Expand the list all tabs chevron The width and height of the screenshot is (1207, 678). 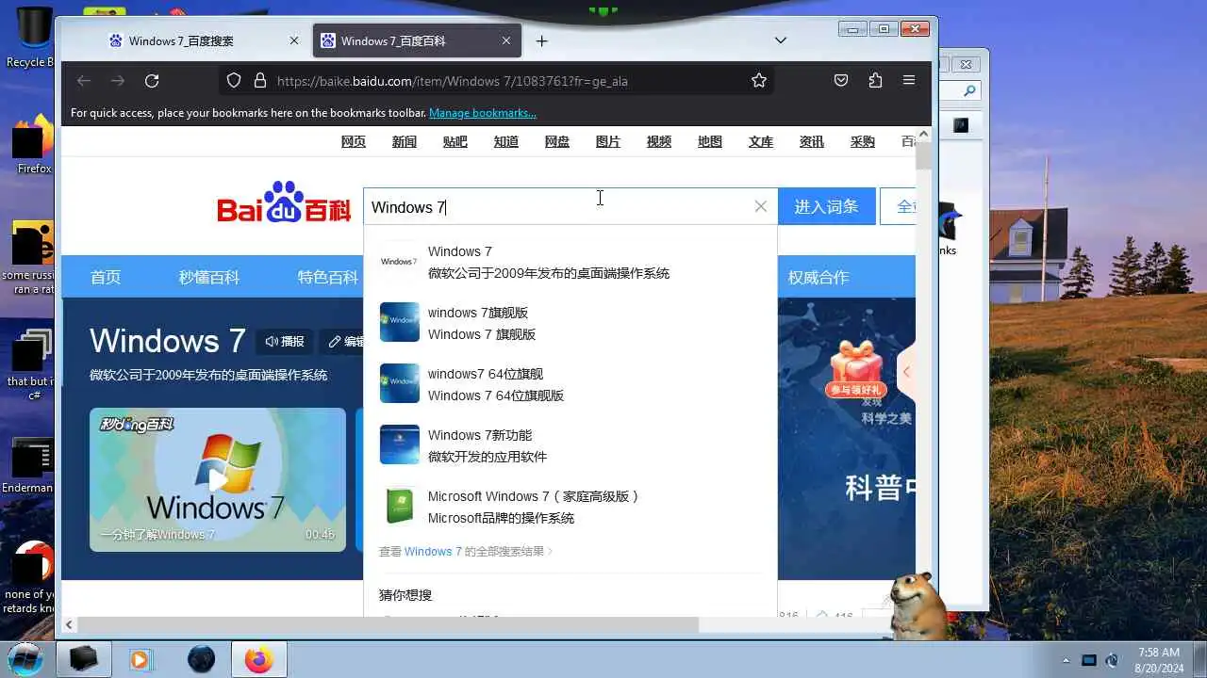point(781,40)
